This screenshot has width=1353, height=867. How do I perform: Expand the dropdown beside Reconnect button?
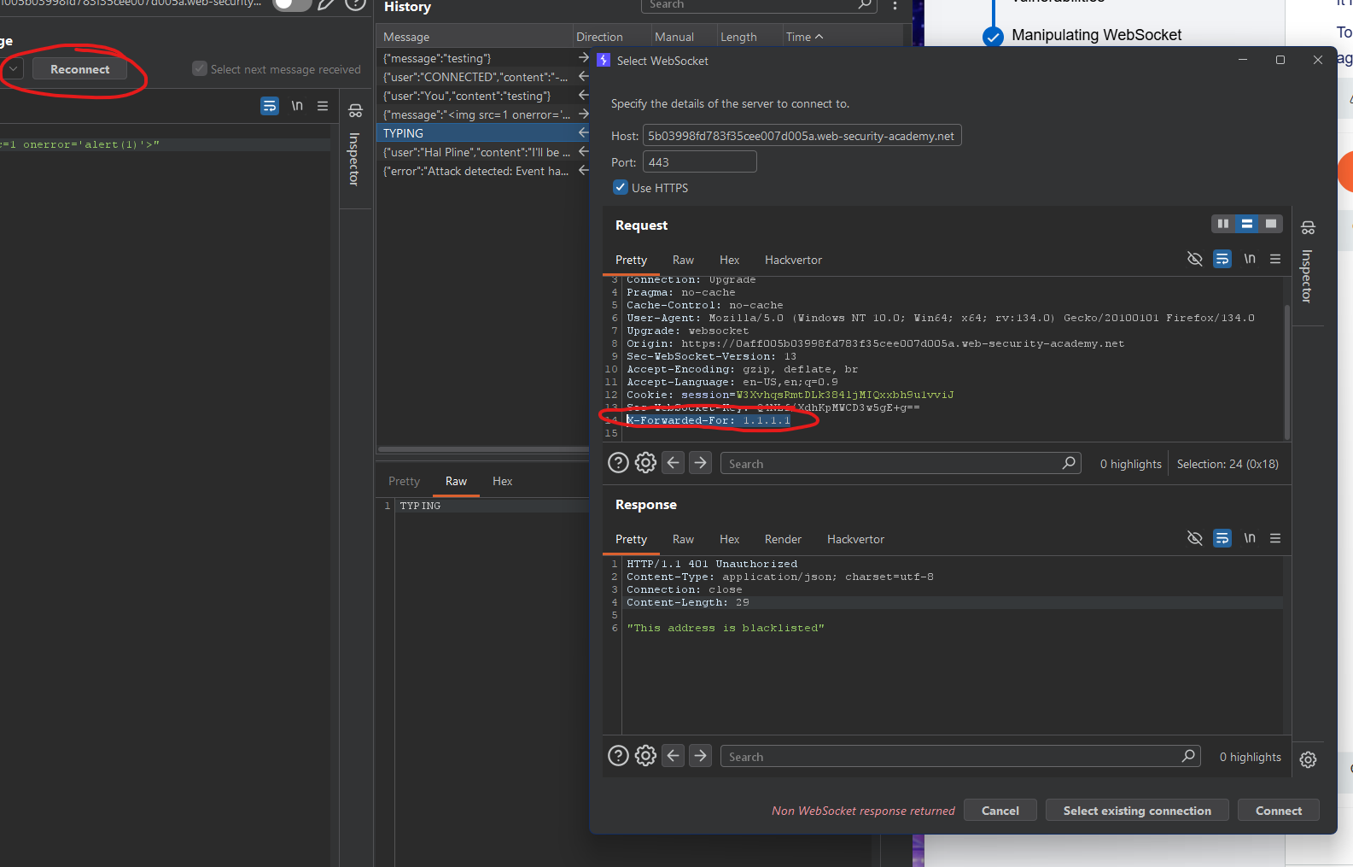point(14,69)
